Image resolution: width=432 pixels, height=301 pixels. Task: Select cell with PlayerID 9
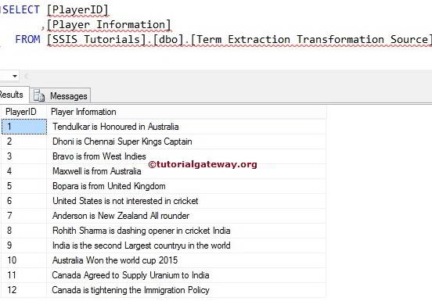point(24,245)
